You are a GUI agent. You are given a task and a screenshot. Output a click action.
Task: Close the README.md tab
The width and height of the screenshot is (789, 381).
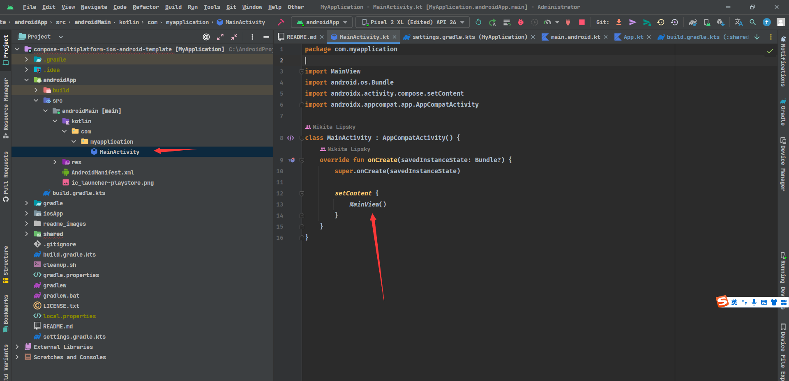(x=322, y=37)
